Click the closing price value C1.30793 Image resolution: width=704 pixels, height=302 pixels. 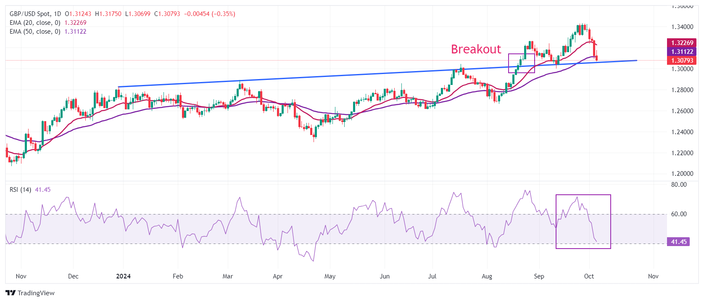pyautogui.click(x=167, y=14)
